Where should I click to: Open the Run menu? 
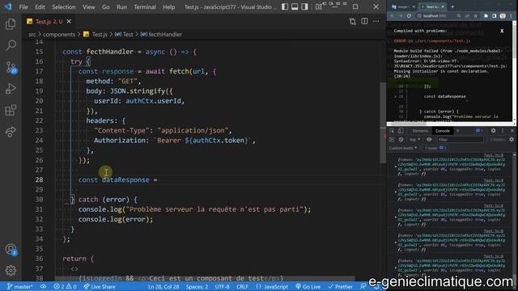click(x=121, y=7)
